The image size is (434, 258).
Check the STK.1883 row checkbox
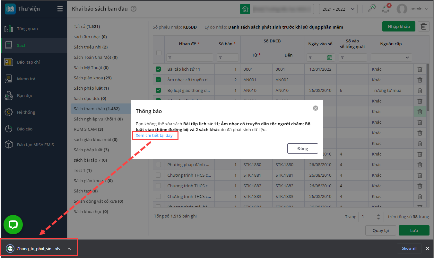[158, 196]
